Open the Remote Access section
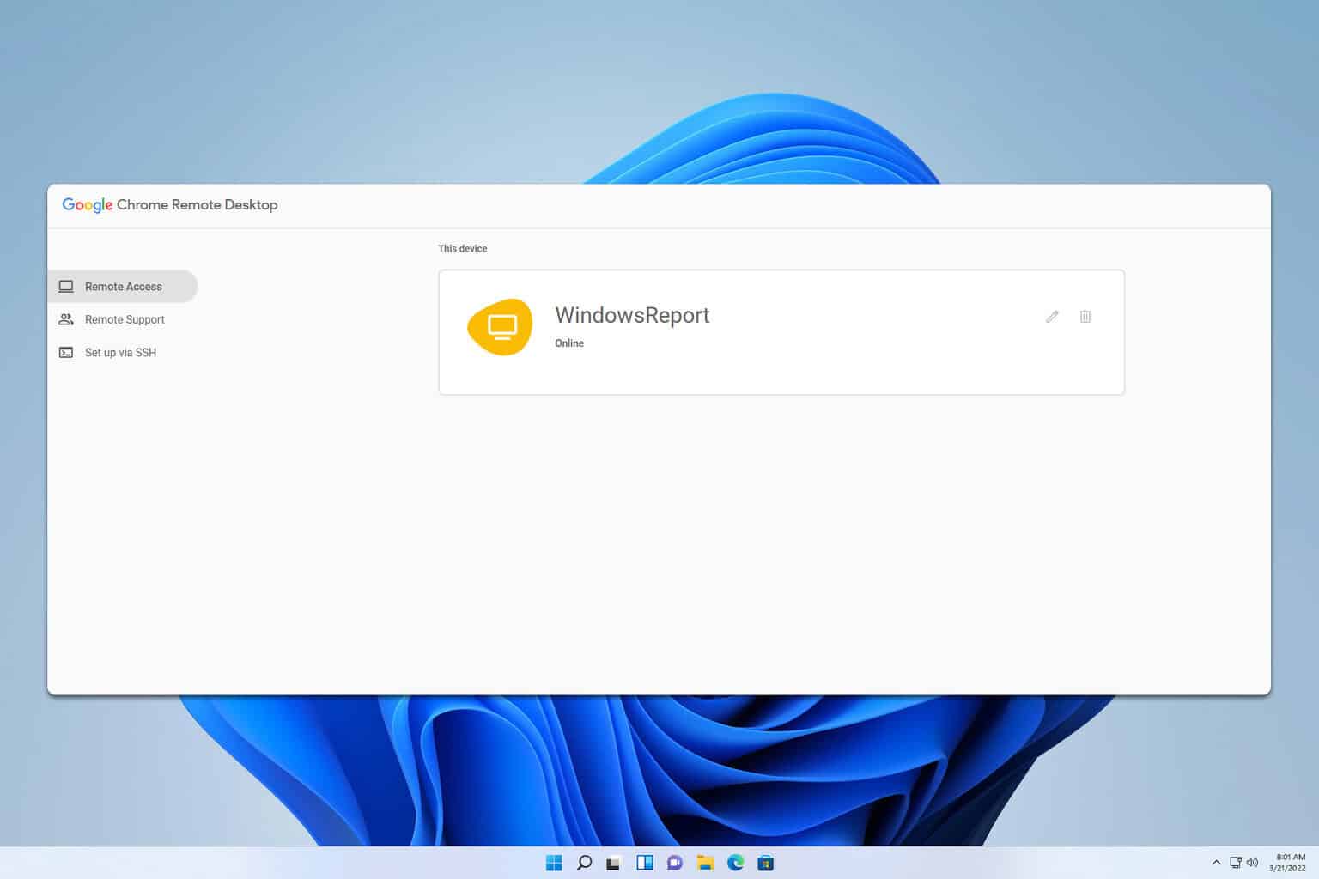The width and height of the screenshot is (1319, 879). [x=122, y=286]
